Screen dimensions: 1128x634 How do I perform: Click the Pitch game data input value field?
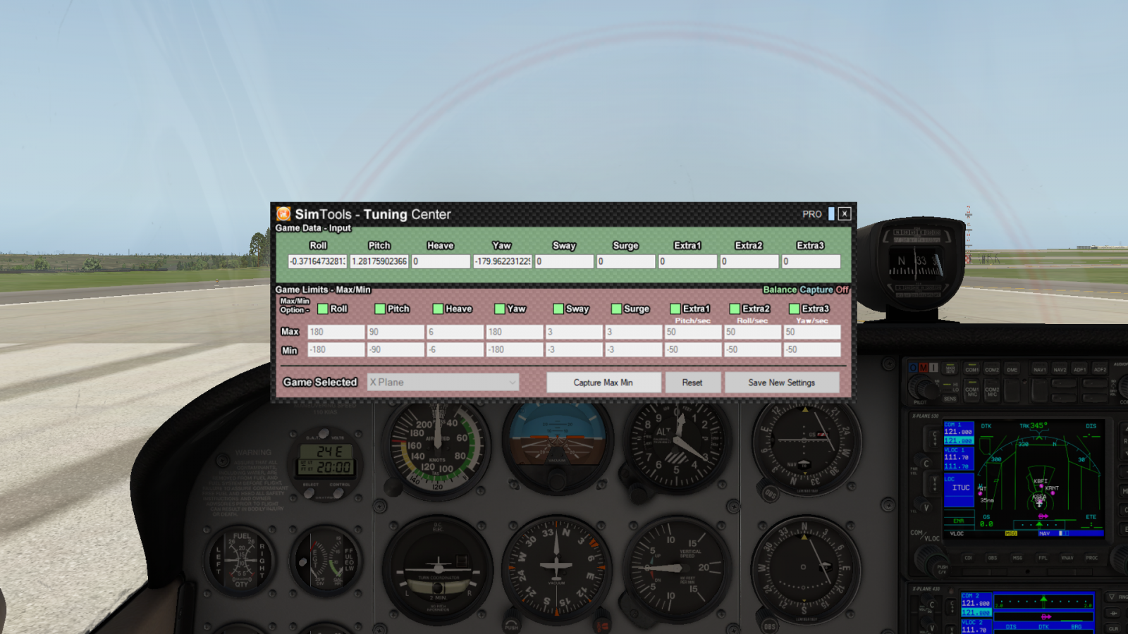pyautogui.click(x=379, y=261)
